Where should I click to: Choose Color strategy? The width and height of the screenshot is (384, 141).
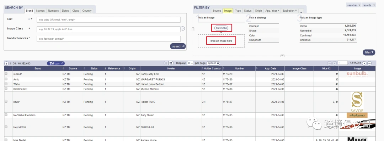click(x=263, y=35)
